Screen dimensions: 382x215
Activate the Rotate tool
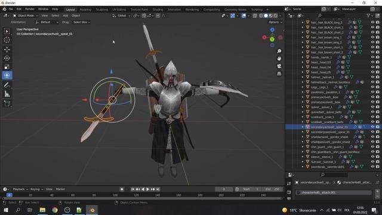point(7,59)
